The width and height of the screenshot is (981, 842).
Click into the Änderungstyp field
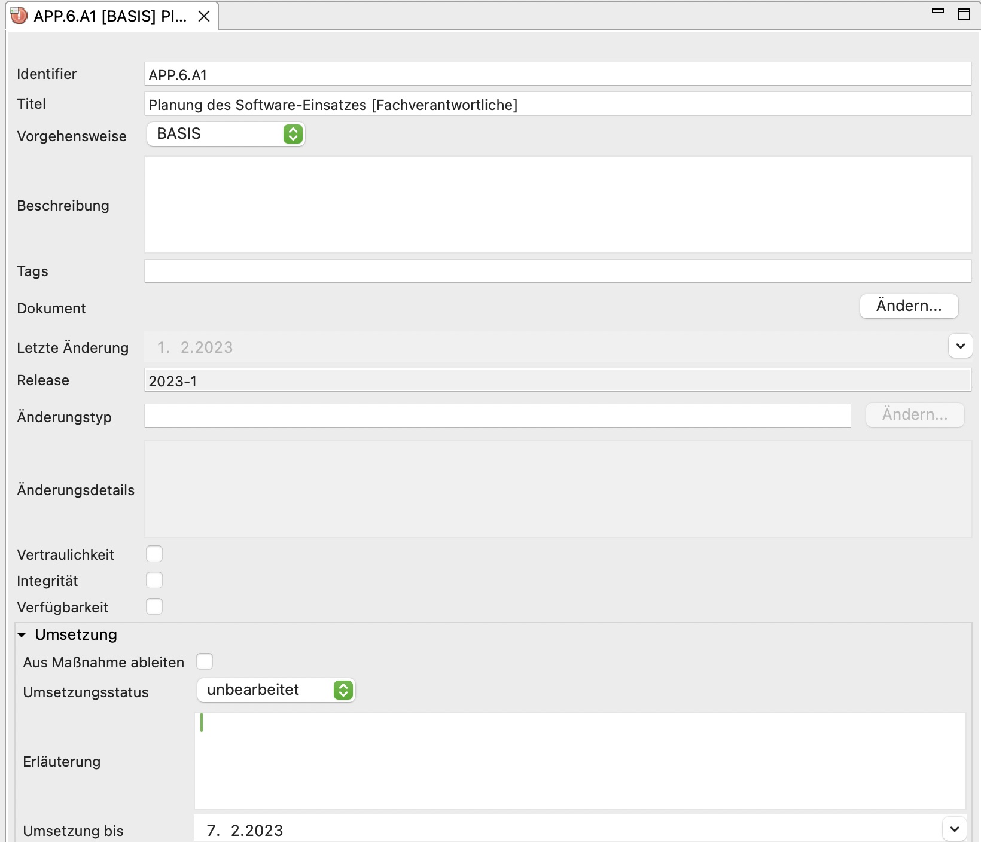click(497, 416)
